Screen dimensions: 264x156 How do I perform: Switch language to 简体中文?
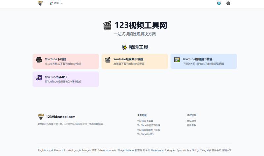[x=216, y=150]
